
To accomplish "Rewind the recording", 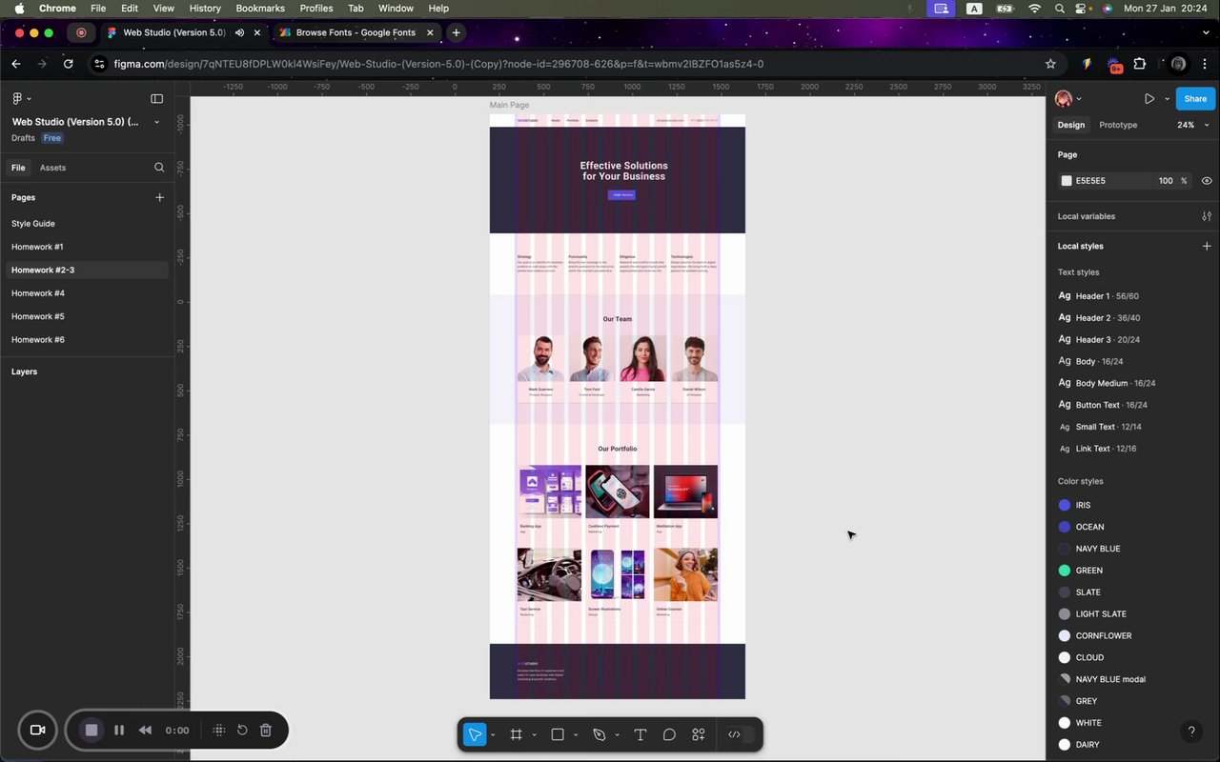I will click(145, 731).
